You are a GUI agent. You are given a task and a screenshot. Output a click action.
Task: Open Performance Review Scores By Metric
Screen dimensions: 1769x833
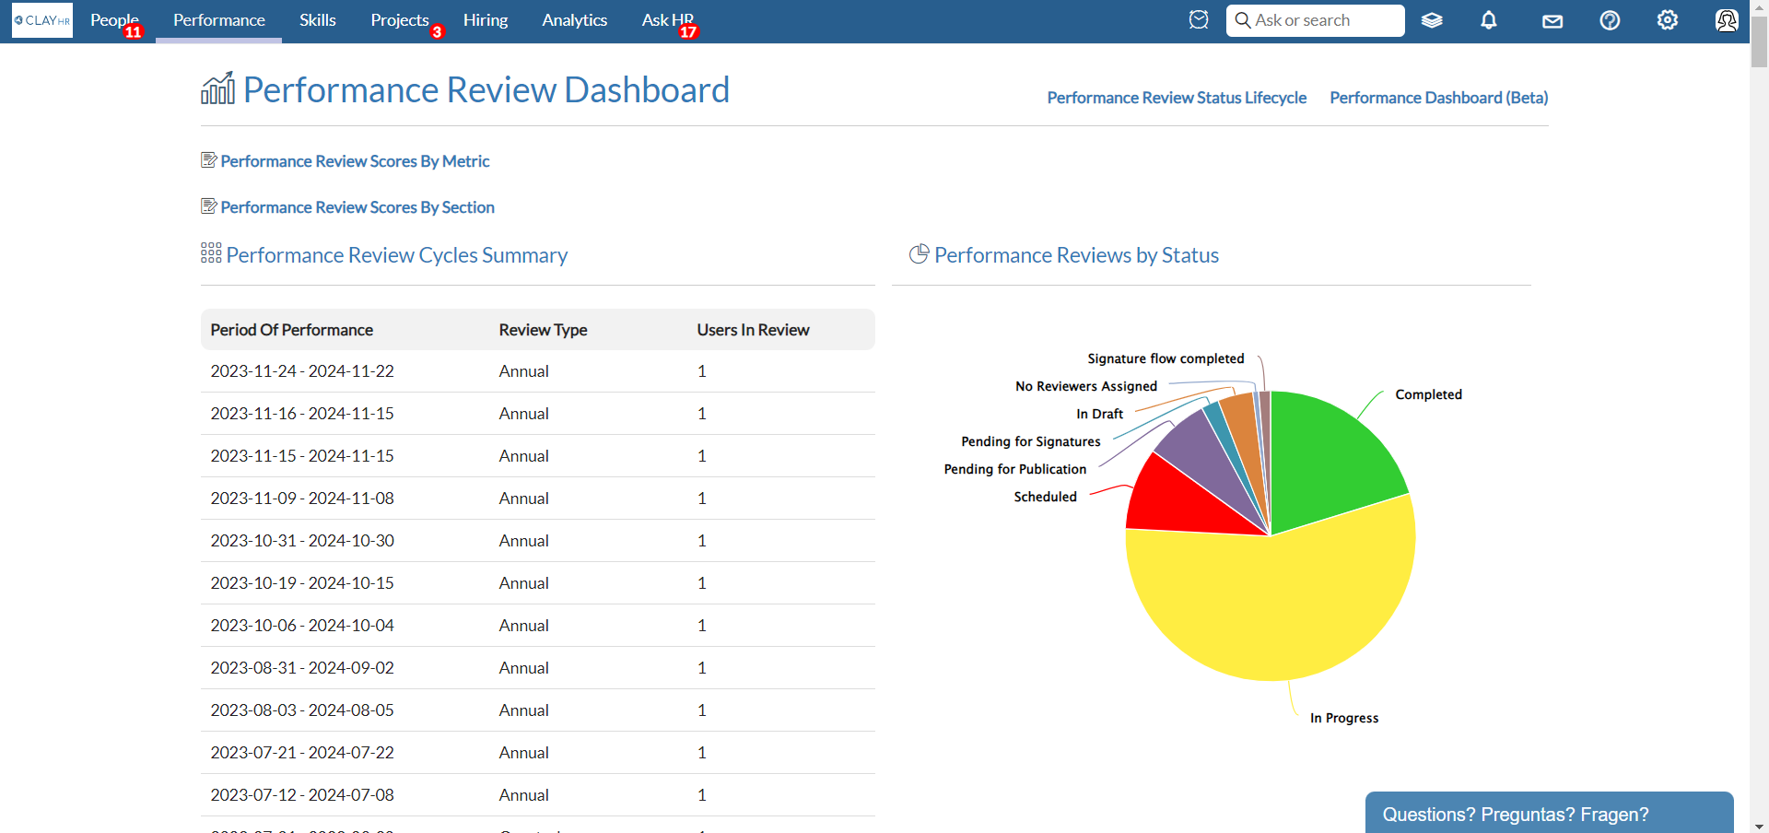click(356, 161)
